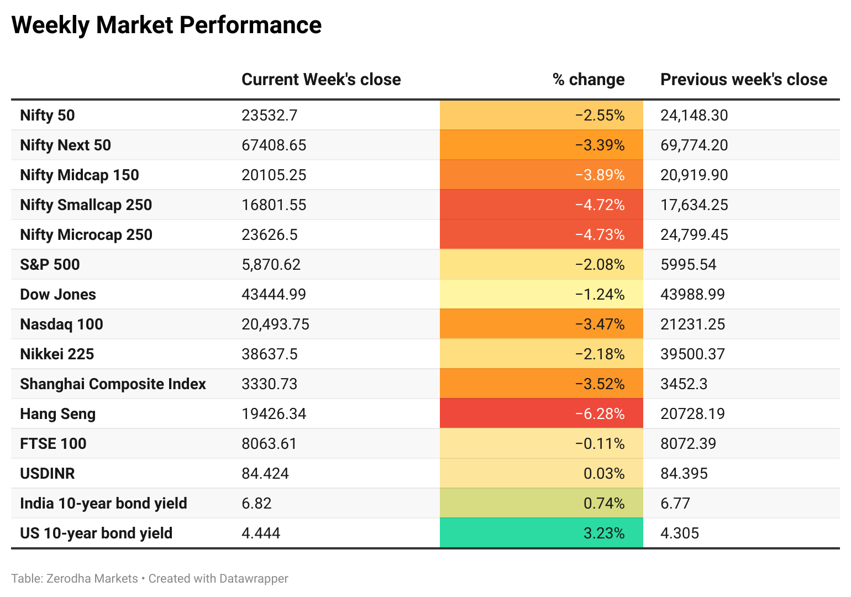Click the Dow Jones -1.24% yellow cell
Screen dimensions: 851x597
[x=542, y=294]
